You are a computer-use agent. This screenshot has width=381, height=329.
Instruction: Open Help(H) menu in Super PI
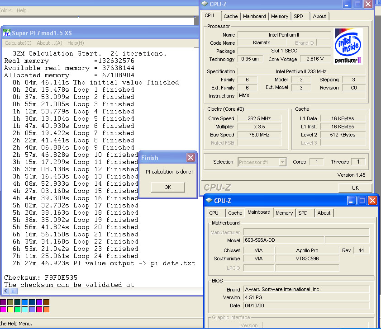coord(76,43)
